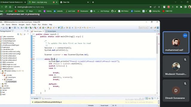Image resolution: width=191 pixels, height=107 pixels.
Task: Select Dinesh Sonawane participant tile
Action: pos(176,90)
